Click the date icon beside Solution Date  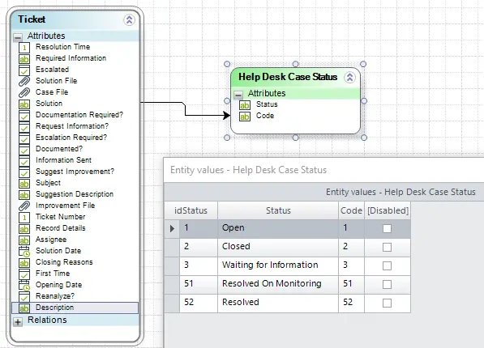(x=24, y=252)
